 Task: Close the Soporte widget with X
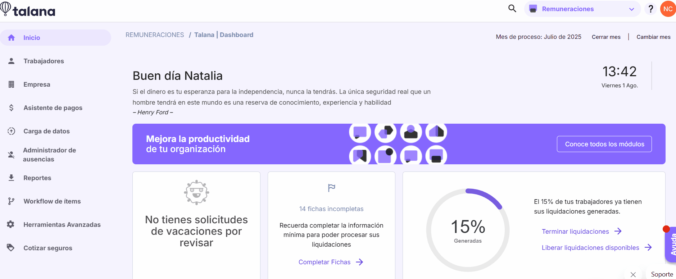[633, 275]
